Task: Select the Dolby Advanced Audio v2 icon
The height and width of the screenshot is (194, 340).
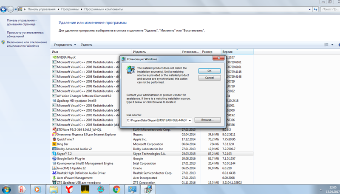Action: 54,149
